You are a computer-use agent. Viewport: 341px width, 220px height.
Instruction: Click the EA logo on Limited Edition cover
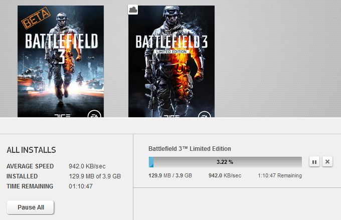205,114
